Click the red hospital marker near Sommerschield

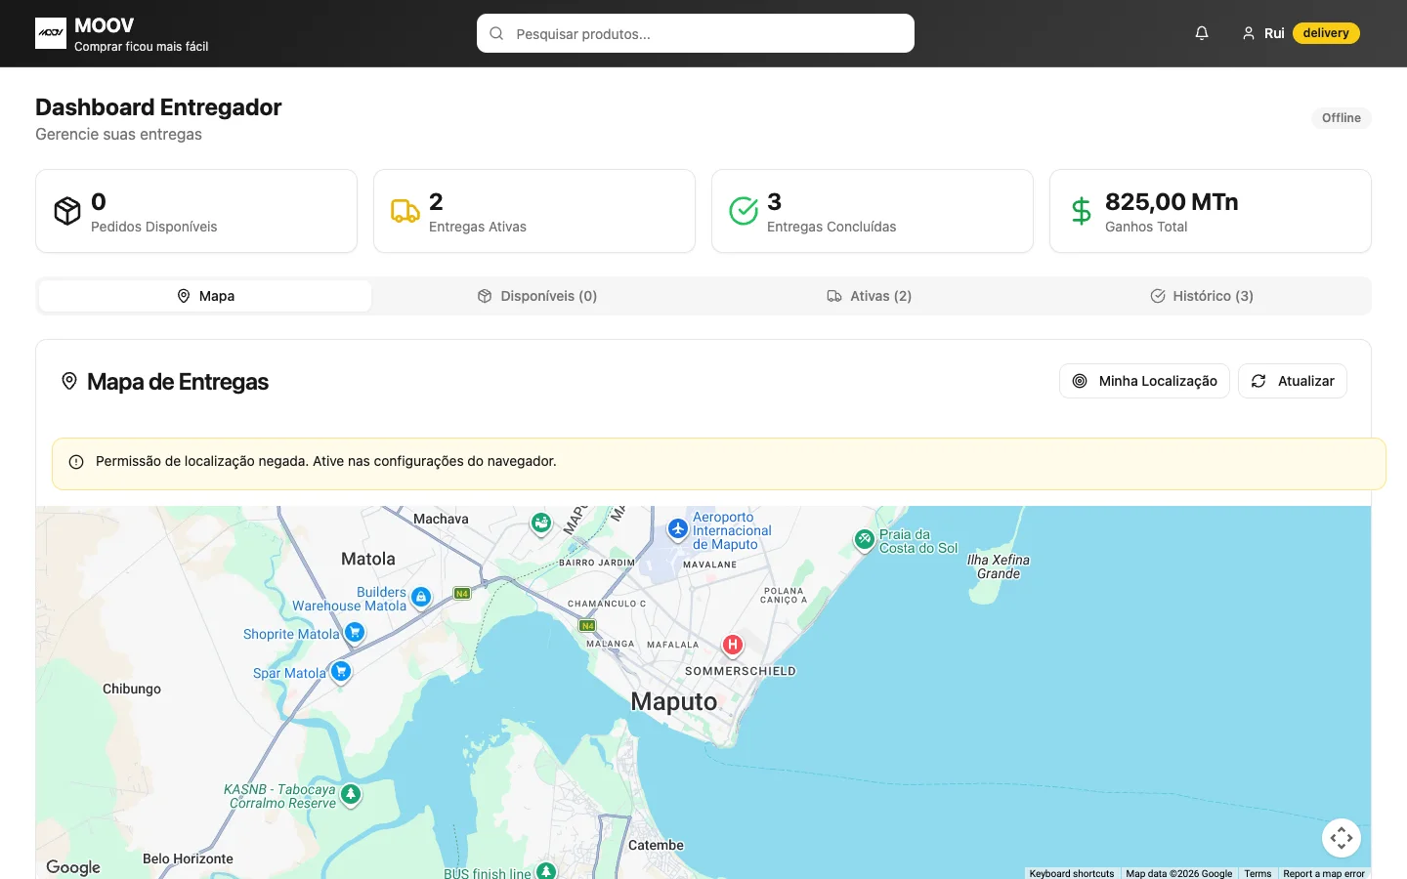[732, 645]
